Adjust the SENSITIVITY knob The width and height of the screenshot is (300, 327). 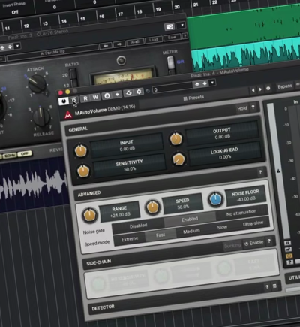[83, 171]
